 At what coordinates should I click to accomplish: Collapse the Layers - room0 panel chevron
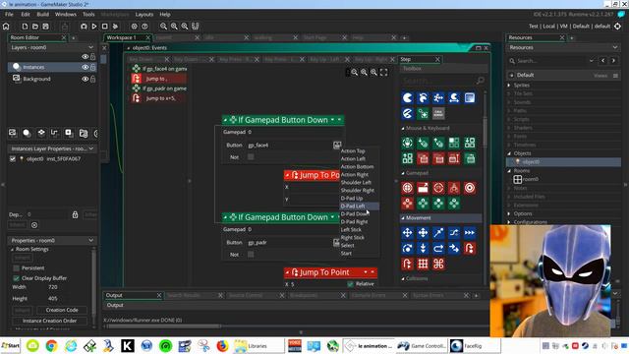tap(91, 47)
